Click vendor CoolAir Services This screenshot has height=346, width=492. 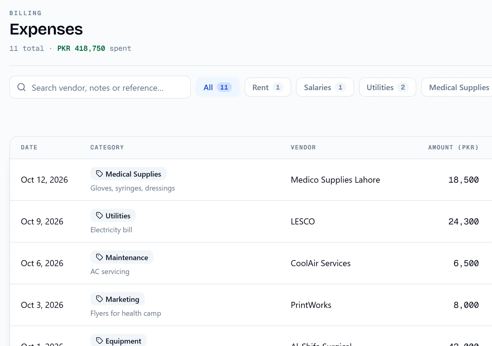[321, 263]
